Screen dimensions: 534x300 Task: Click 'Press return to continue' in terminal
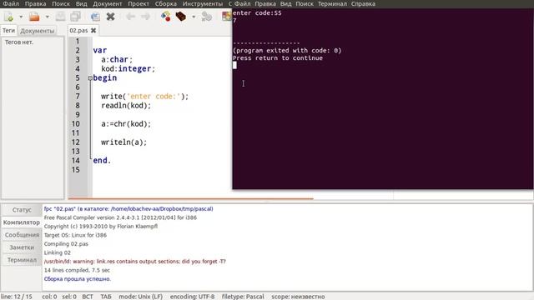pyautogui.click(x=278, y=57)
